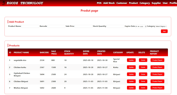Screen dimensions: 177x95
Task: Navigate to Product in top navigation
Action: pos(133,3)
